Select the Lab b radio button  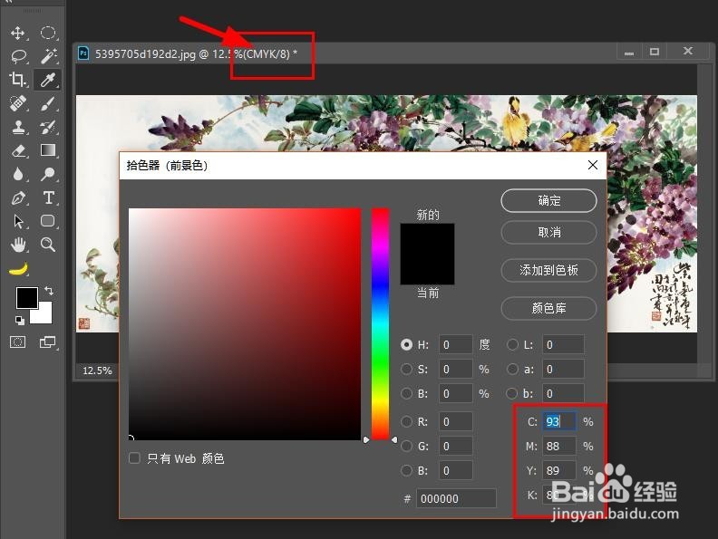(x=512, y=393)
